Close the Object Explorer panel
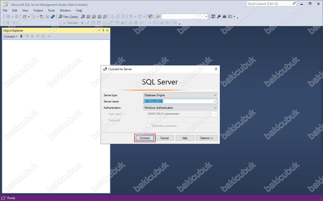Image resolution: width=323 pixels, height=201 pixels. click(108, 30)
